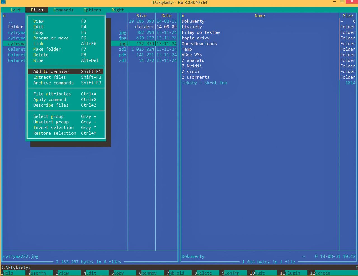
Task: Click the 5 Copy key bar button
Action: point(124,273)
